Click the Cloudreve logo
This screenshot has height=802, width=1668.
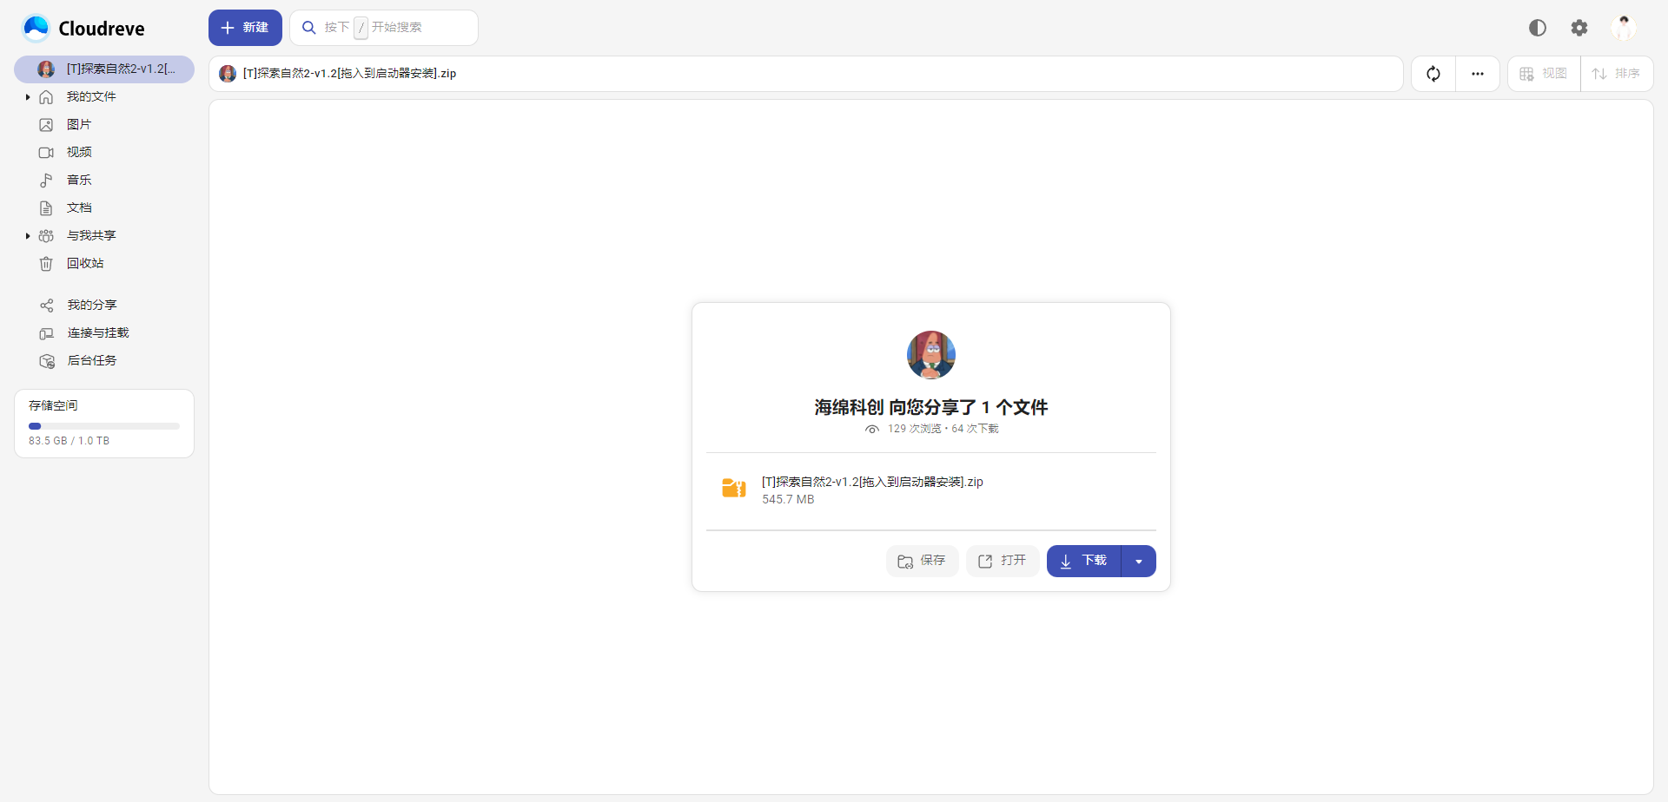coord(83,29)
